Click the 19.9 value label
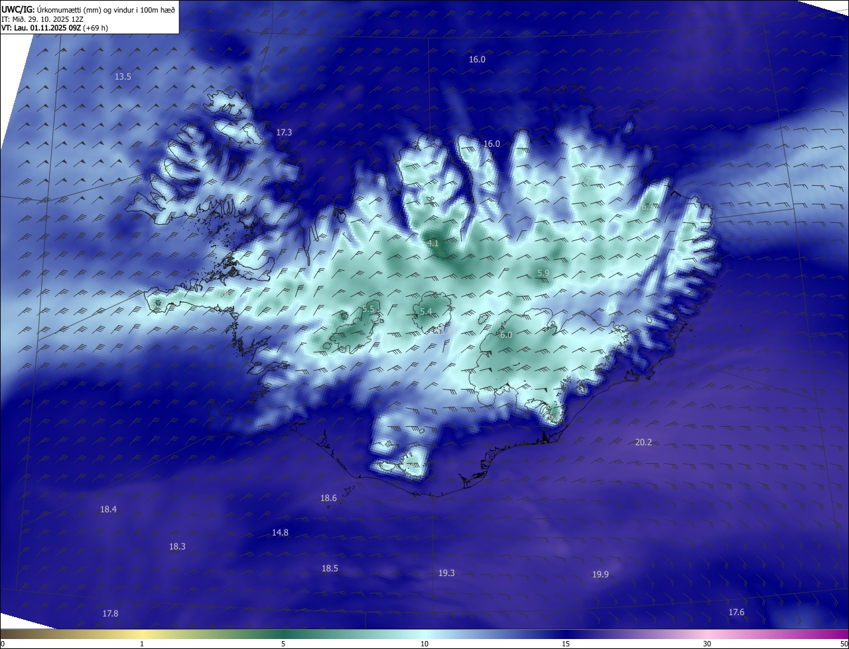849x649 pixels. tap(600, 575)
